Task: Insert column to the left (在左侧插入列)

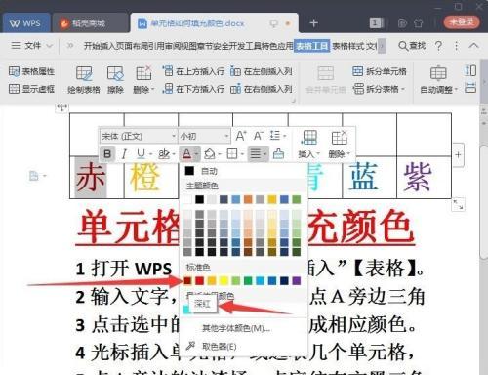Action: point(262,71)
